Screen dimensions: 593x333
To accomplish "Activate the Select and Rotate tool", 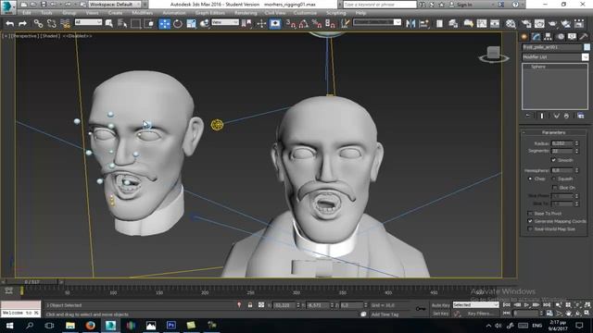I will point(177,24).
